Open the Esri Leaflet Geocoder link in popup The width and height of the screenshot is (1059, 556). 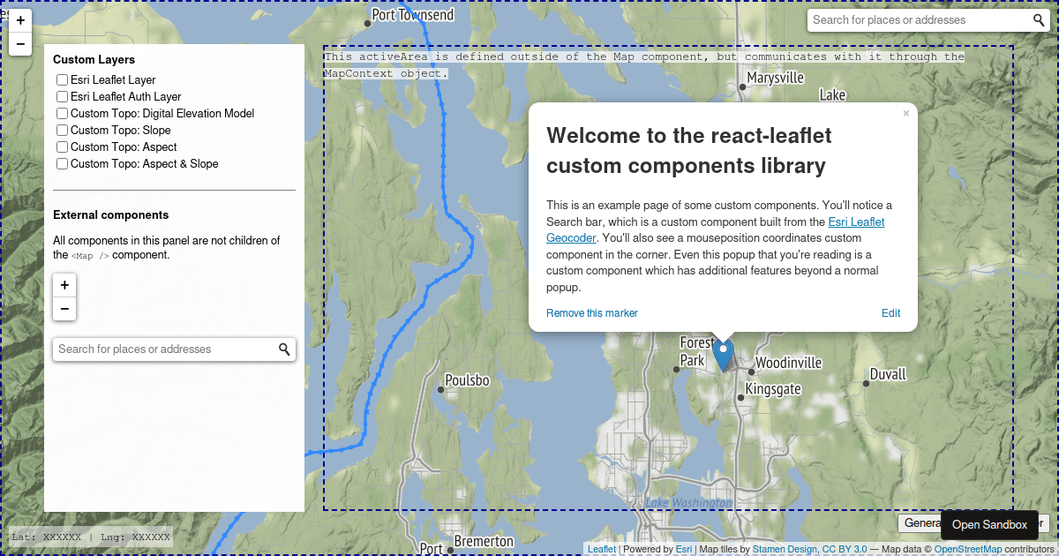tap(856, 222)
